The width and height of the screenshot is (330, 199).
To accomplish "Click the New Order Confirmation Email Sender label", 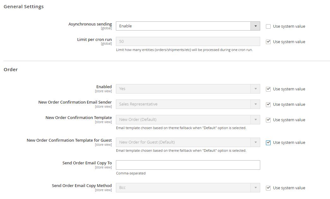I will tap(75, 102).
